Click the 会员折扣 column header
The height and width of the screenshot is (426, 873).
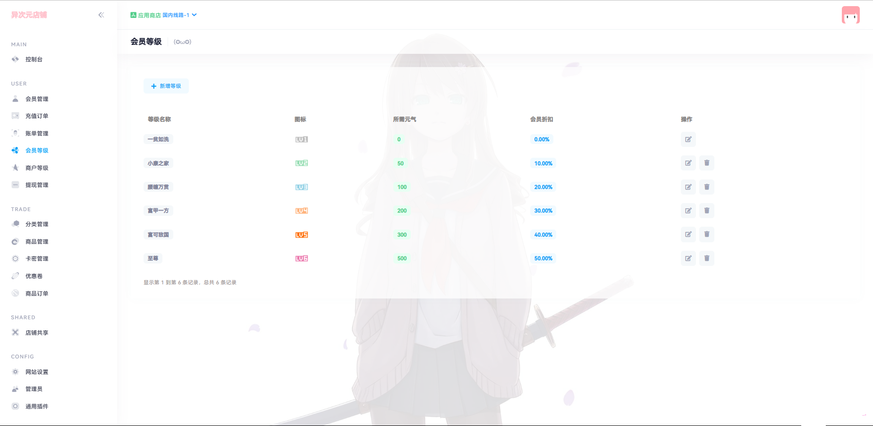point(542,119)
